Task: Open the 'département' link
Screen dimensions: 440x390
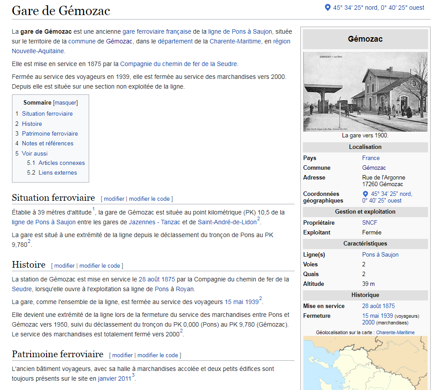Action: [x=175, y=41]
